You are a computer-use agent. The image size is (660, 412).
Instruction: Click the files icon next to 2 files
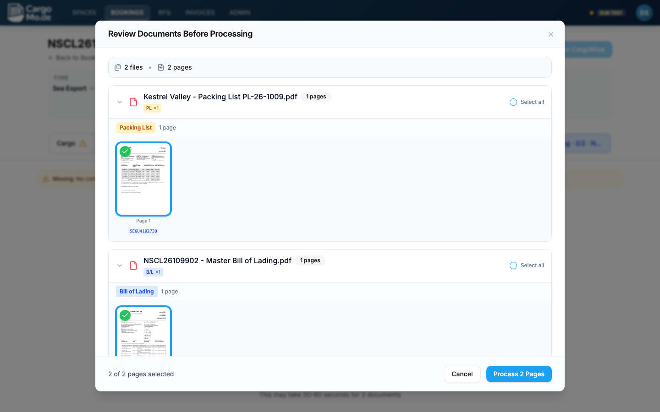[x=118, y=67]
